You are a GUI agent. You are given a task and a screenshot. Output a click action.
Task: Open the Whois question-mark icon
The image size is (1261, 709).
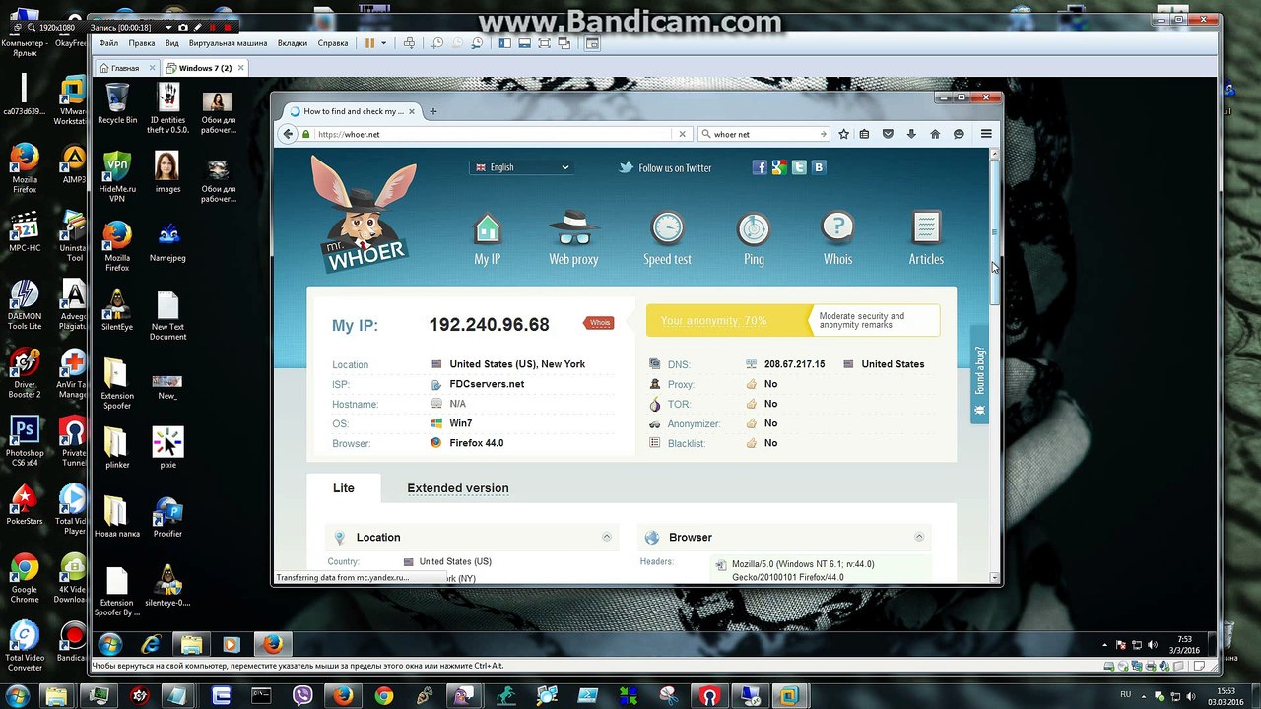click(x=837, y=228)
